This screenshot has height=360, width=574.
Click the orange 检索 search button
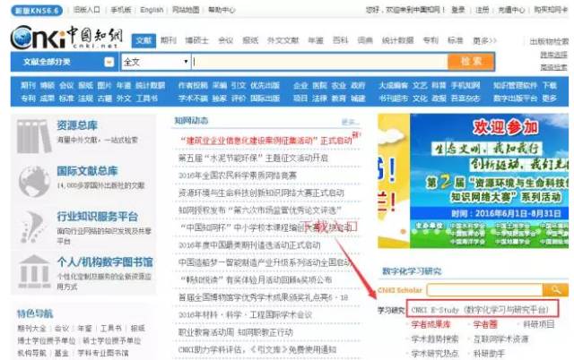click(471, 62)
